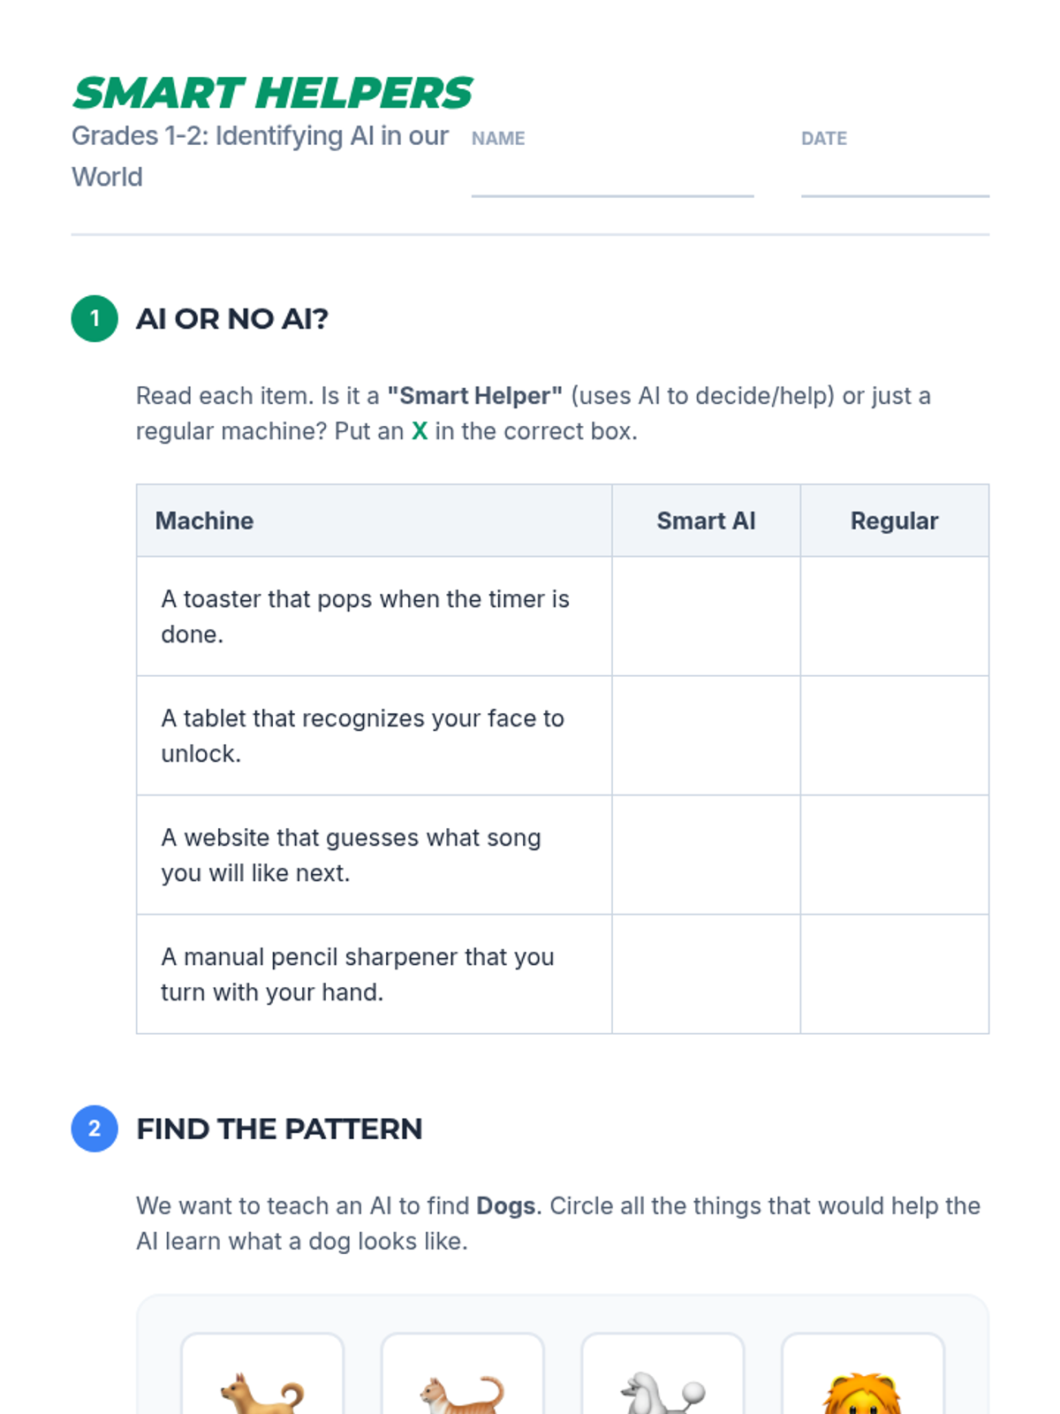This screenshot has width=1060, height=1414.
Task: Tick Regular box for song-guessing website
Action: (x=894, y=855)
